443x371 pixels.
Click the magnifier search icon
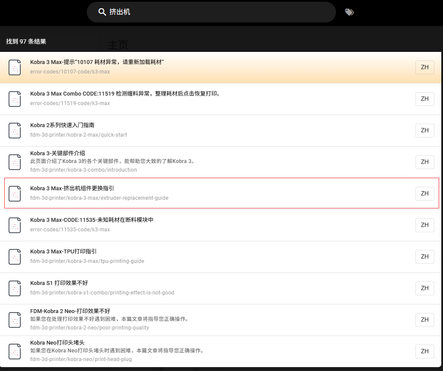(x=102, y=12)
